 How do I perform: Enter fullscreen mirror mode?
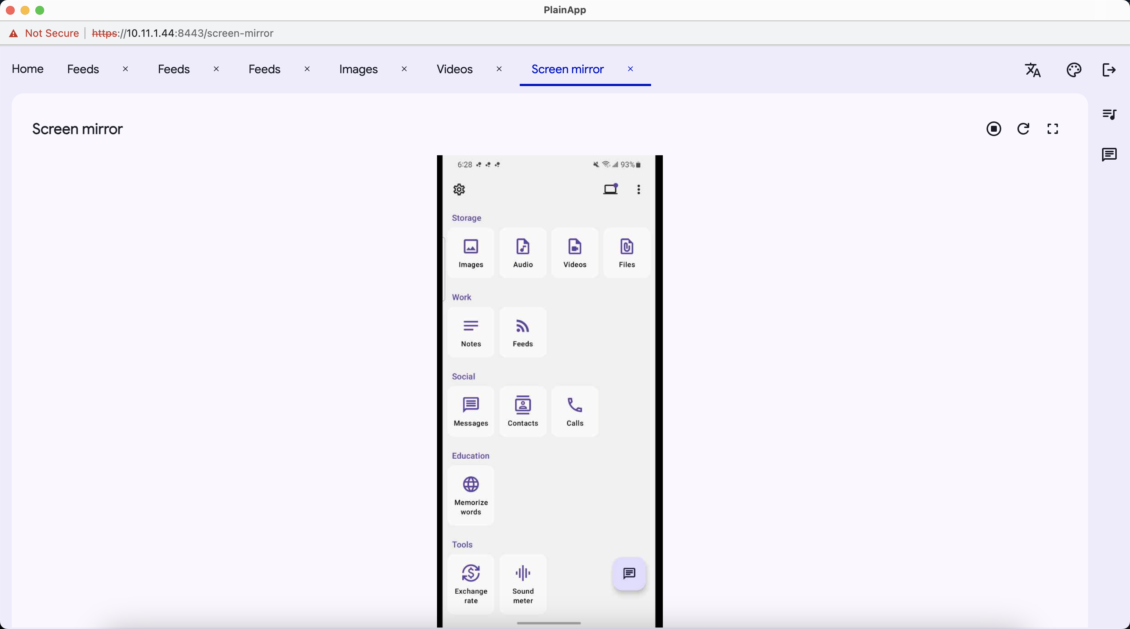tap(1052, 129)
